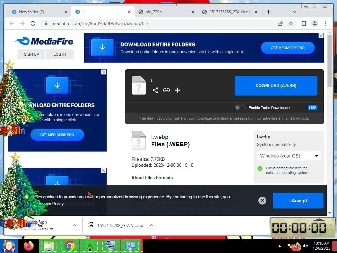Click the Santa Start button

click(x=9, y=246)
